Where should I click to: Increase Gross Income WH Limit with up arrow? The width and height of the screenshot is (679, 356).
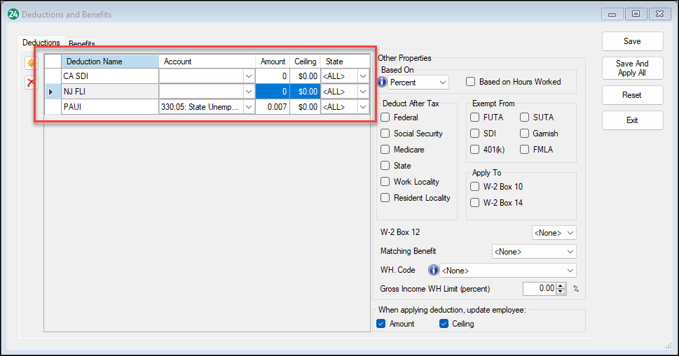(x=559, y=285)
